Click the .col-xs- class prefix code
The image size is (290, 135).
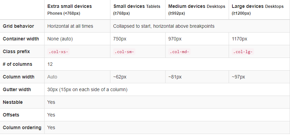pos(58,52)
